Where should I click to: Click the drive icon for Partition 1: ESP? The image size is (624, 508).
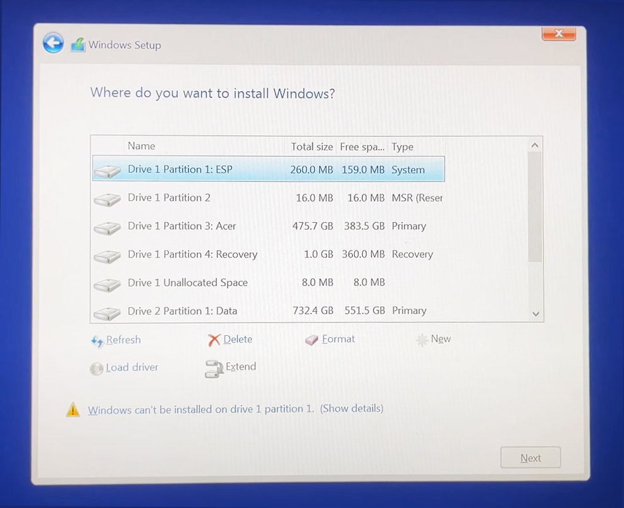[107, 171]
